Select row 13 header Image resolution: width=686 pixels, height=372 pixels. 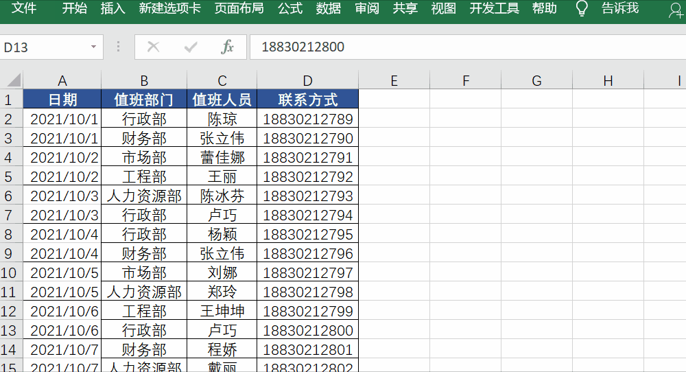click(x=12, y=330)
